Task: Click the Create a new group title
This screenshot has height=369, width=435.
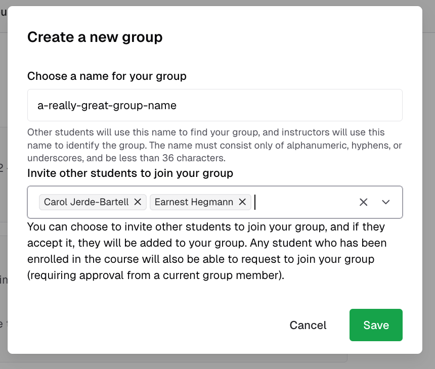Action: point(95,37)
